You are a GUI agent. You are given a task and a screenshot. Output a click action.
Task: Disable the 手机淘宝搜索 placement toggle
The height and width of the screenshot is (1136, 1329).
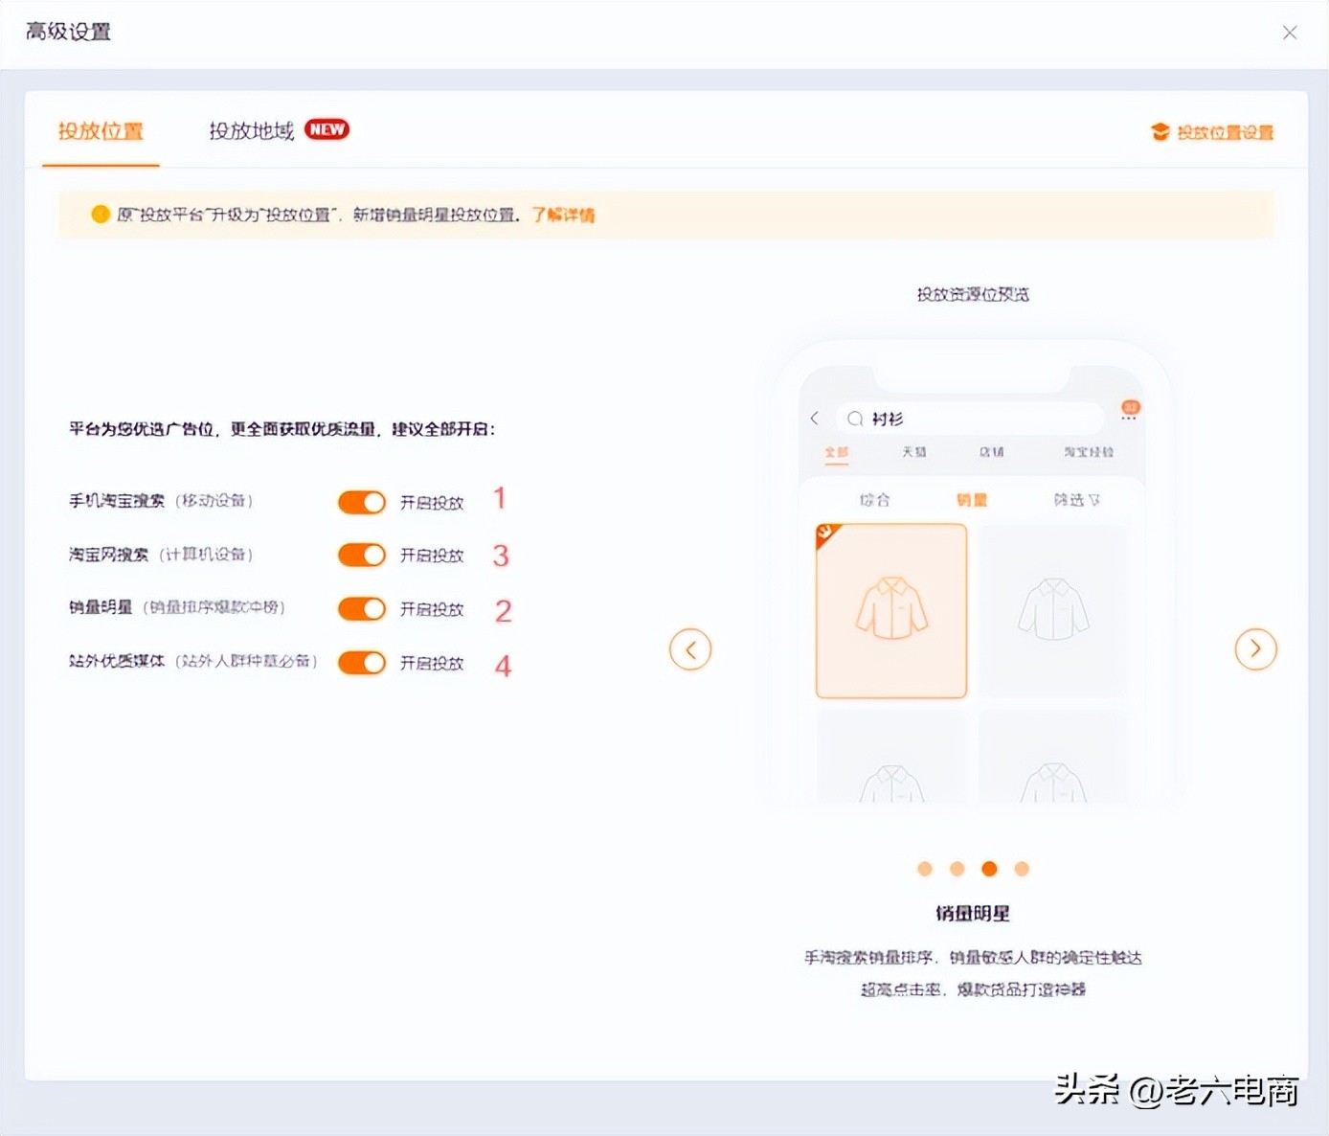pos(361,501)
